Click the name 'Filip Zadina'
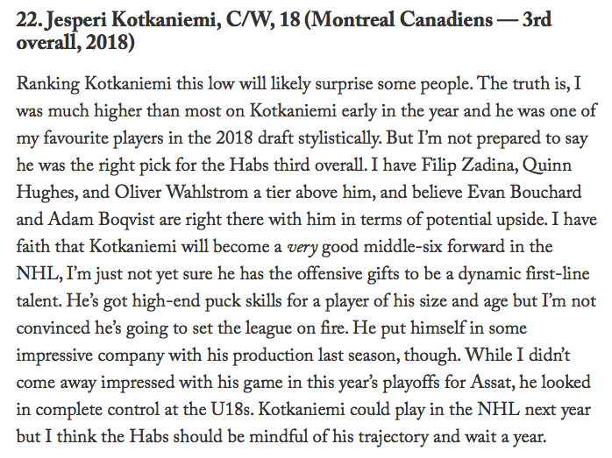 [470, 166]
